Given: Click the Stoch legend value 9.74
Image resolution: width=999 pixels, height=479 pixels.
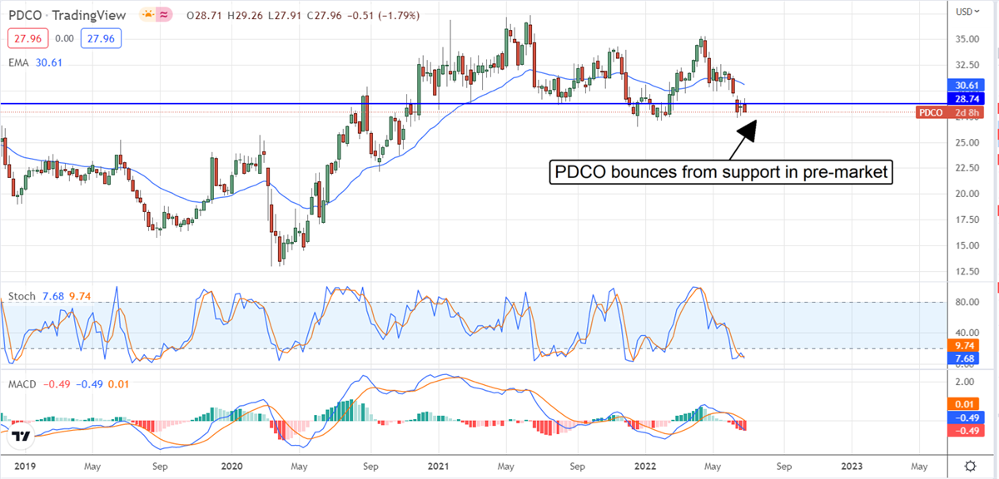Looking at the screenshot, I should [x=80, y=295].
